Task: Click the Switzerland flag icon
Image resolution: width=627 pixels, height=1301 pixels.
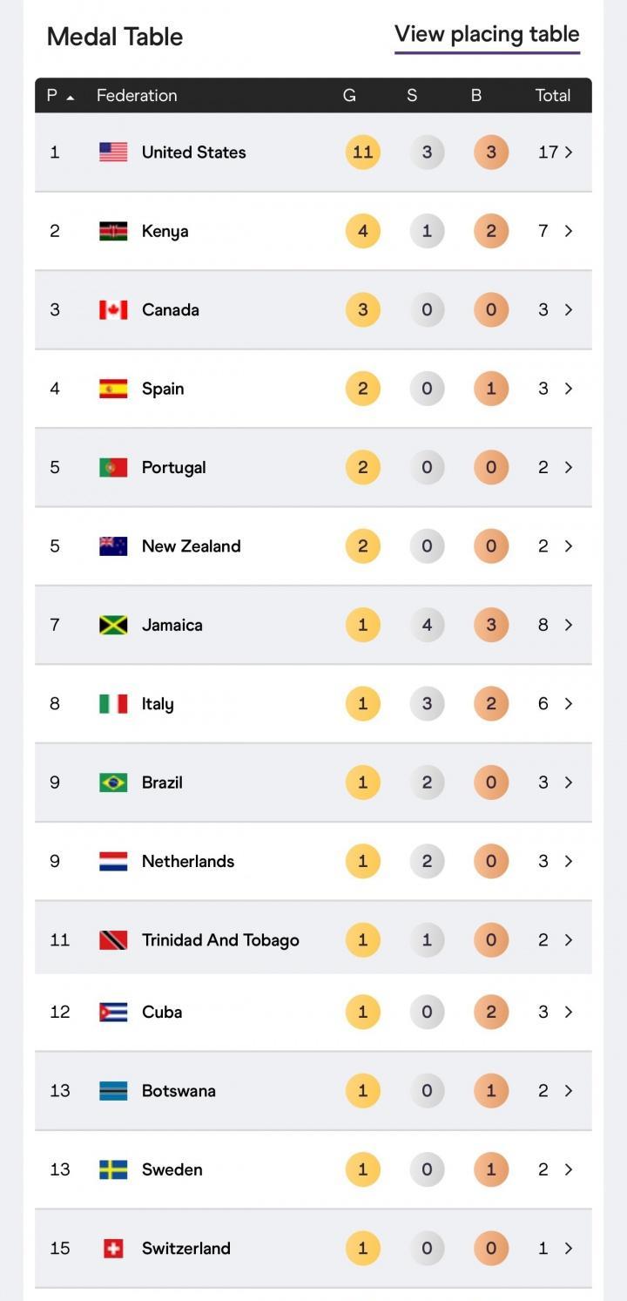Action: [113, 1249]
